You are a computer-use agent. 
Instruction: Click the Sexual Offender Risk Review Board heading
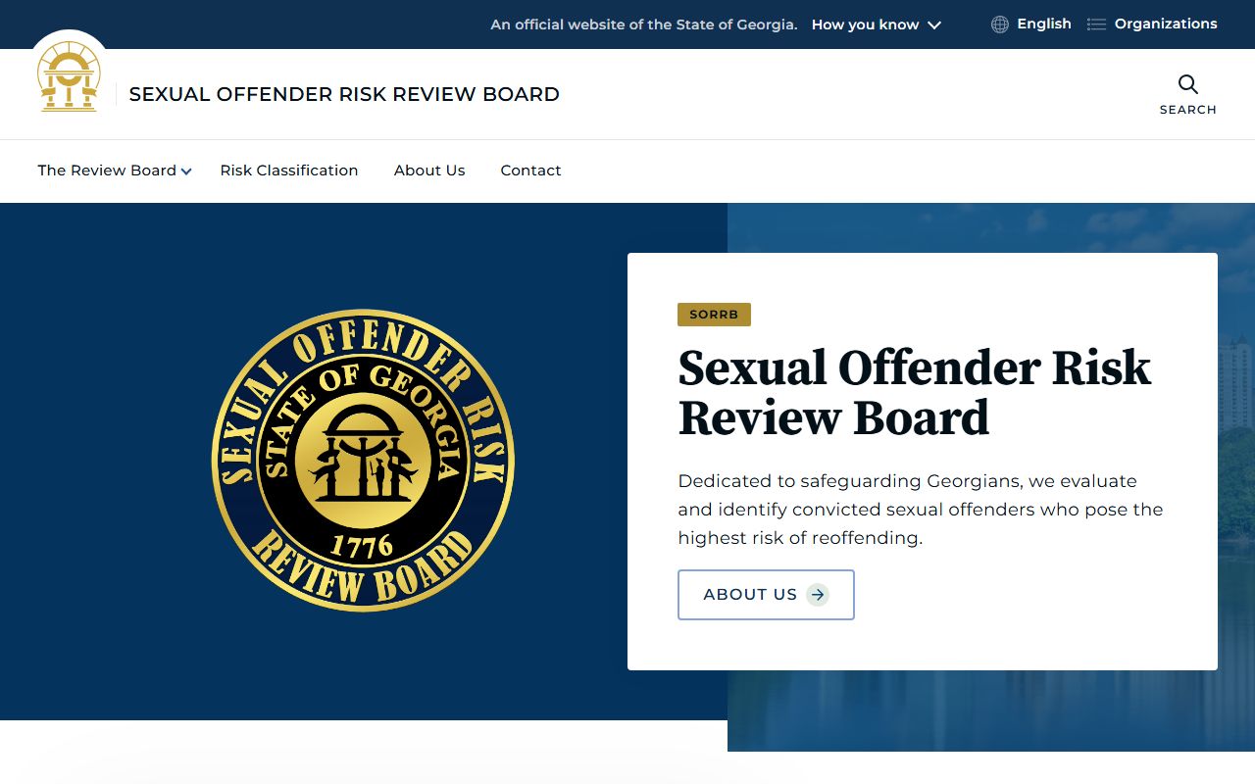(914, 393)
